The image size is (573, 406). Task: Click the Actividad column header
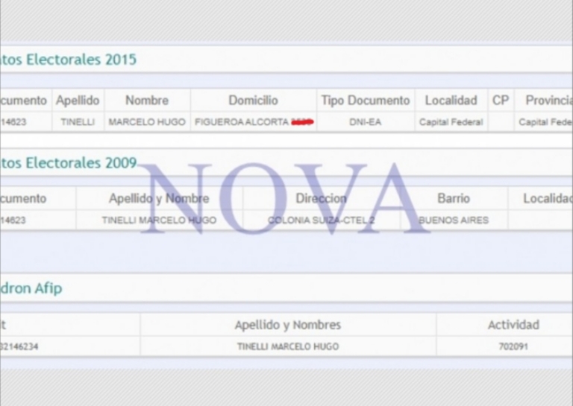pyautogui.click(x=513, y=325)
